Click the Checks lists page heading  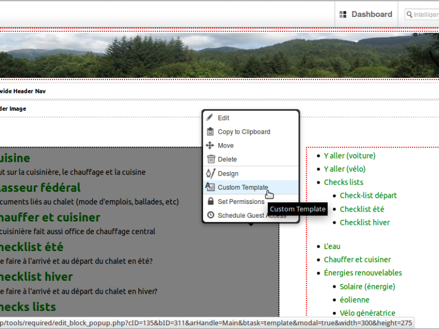28,307
